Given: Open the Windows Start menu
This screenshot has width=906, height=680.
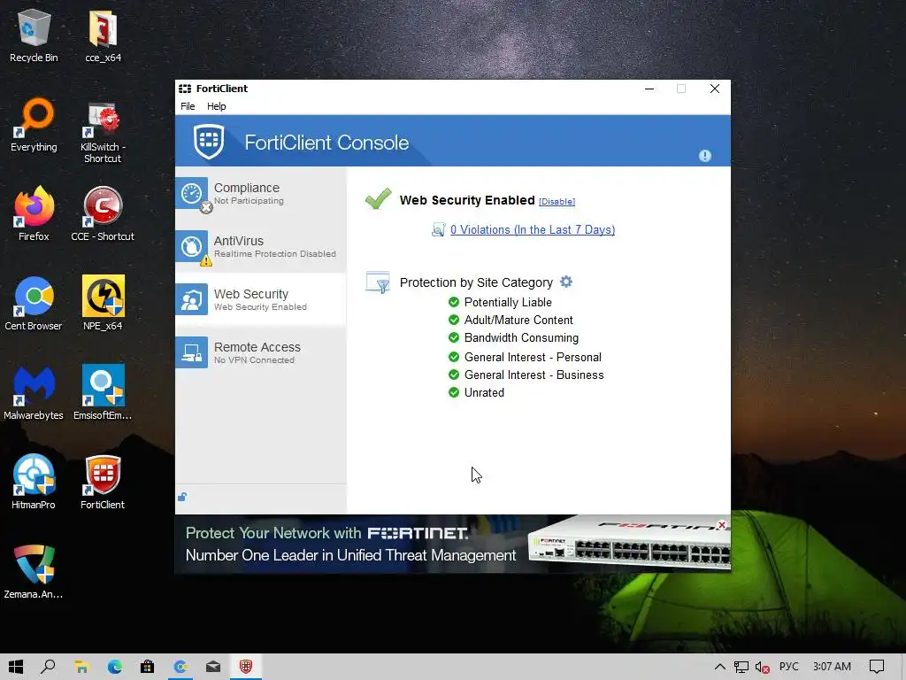Looking at the screenshot, I should [16, 667].
